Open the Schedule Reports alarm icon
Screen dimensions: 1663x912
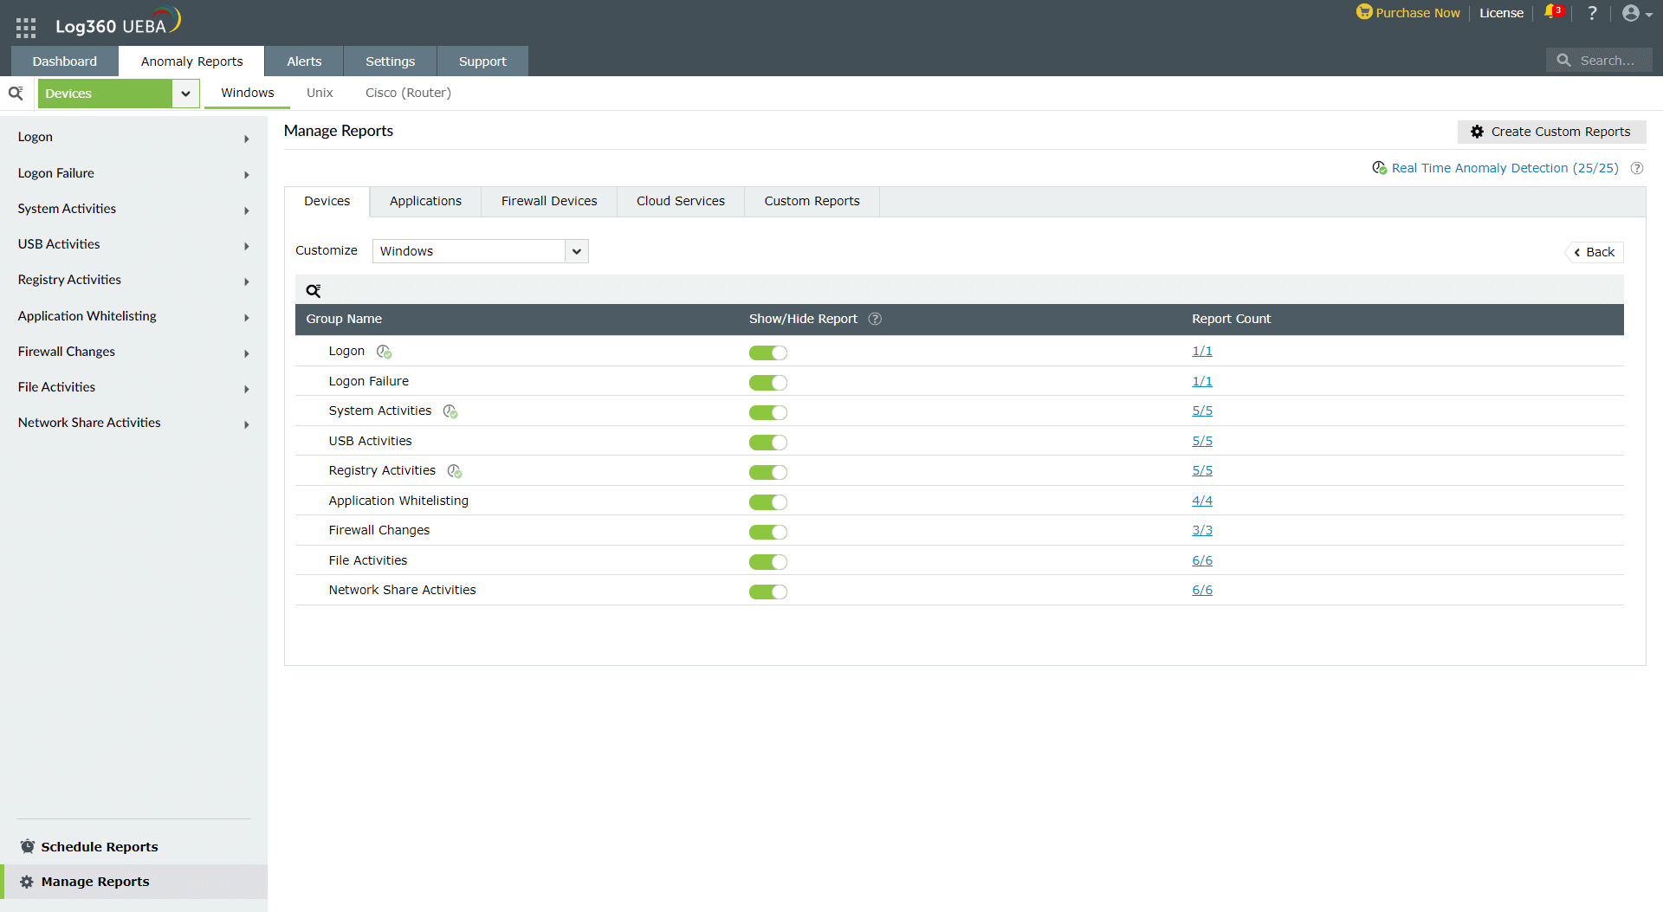click(x=28, y=846)
